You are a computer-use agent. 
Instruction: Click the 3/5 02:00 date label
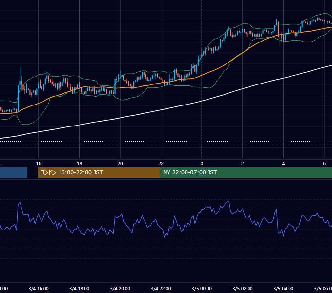[243, 288]
